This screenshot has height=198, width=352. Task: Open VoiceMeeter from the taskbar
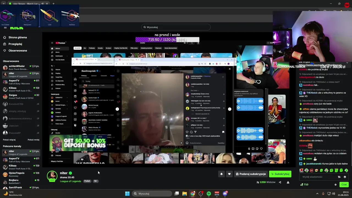[x=217, y=194]
